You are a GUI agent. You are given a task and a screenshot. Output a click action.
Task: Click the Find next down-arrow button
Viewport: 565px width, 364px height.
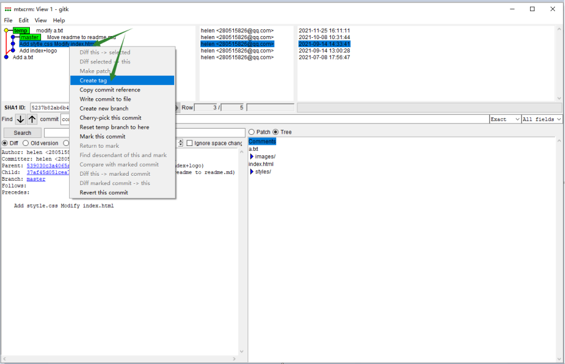[x=21, y=119]
